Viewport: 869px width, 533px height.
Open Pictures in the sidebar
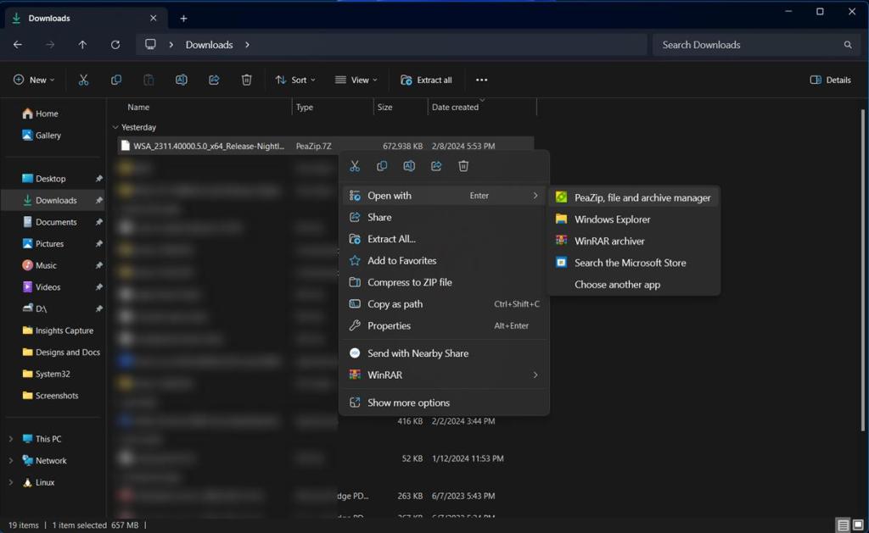42,243
